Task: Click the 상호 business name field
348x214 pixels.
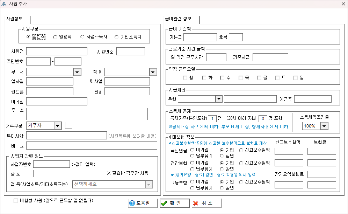Action: pos(68,173)
